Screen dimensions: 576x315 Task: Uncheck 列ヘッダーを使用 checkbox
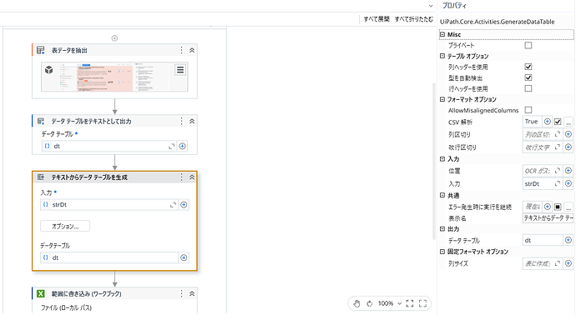point(528,67)
